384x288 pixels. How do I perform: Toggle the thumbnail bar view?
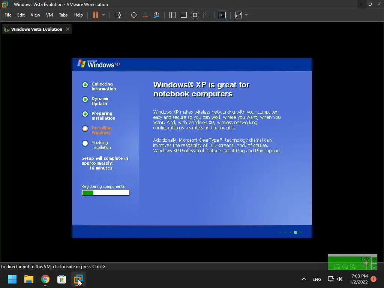(x=184, y=15)
